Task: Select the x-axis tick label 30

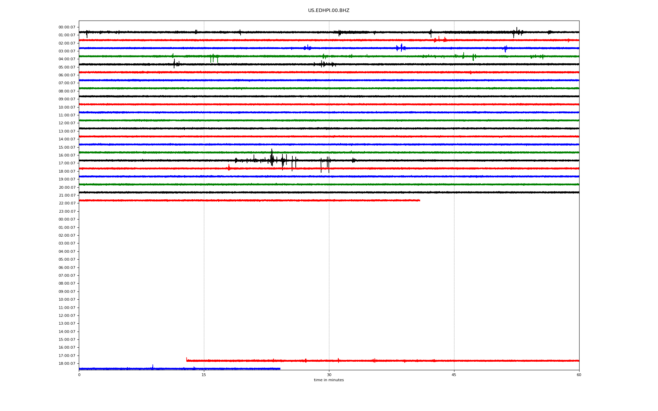Action: point(329,375)
